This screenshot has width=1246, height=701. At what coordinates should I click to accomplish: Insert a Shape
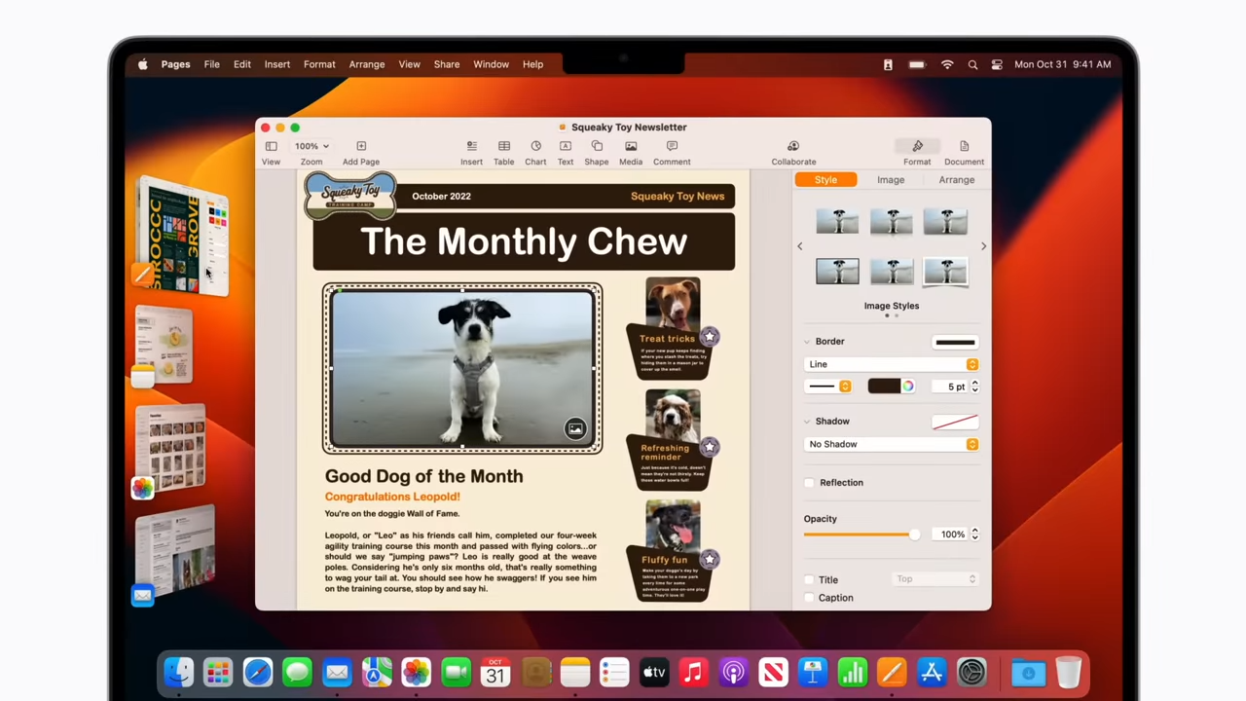(x=596, y=151)
